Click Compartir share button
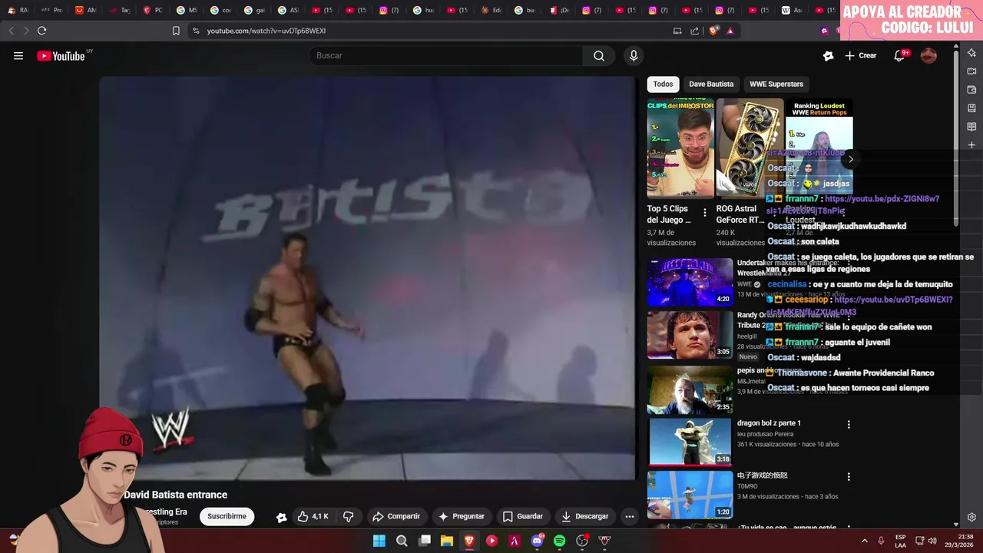This screenshot has height=553, width=983. (396, 516)
